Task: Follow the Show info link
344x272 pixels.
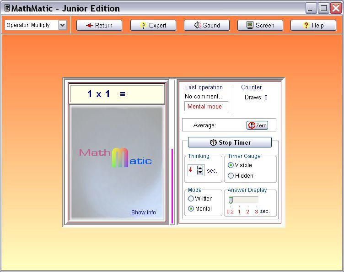Action: (x=144, y=212)
